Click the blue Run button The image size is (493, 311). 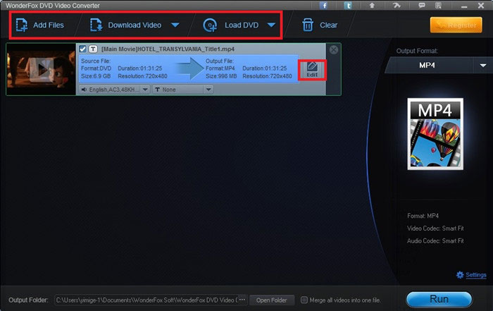pos(439,299)
